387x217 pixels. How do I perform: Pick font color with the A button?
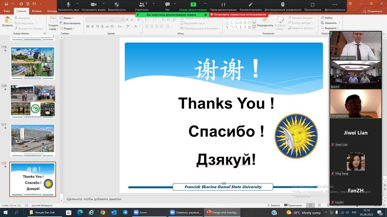(136, 26)
